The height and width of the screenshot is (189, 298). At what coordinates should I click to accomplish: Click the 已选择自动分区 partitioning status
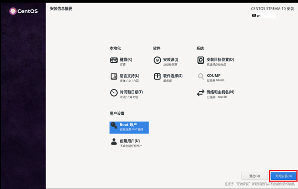pos(217,65)
